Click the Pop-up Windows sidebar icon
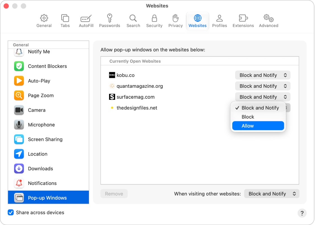This screenshot has height=225, width=315. click(x=19, y=198)
